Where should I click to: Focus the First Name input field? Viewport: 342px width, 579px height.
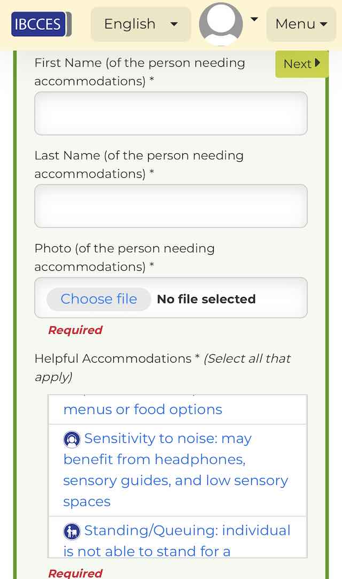(x=170, y=113)
